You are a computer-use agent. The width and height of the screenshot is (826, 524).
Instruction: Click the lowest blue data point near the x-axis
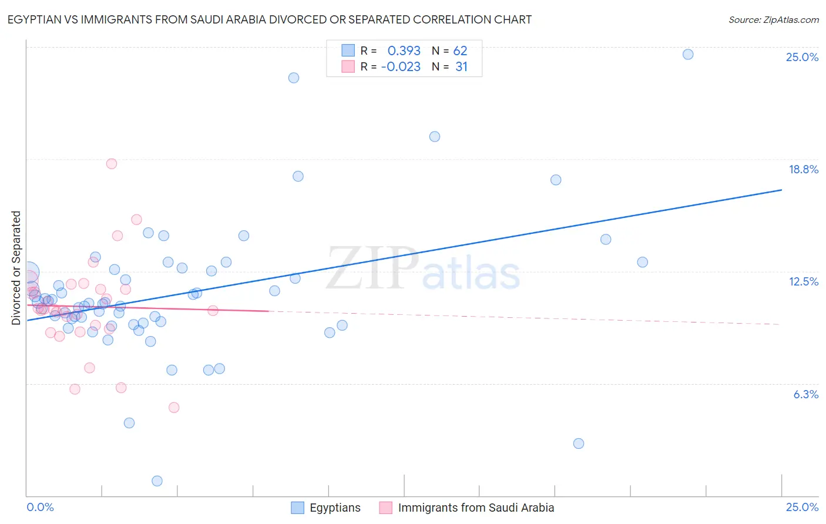coord(157,481)
